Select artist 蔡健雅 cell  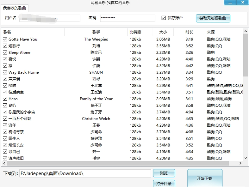click(x=96, y=138)
